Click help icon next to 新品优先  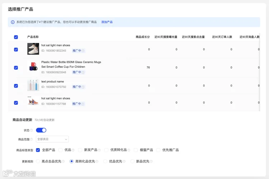click(x=151, y=161)
